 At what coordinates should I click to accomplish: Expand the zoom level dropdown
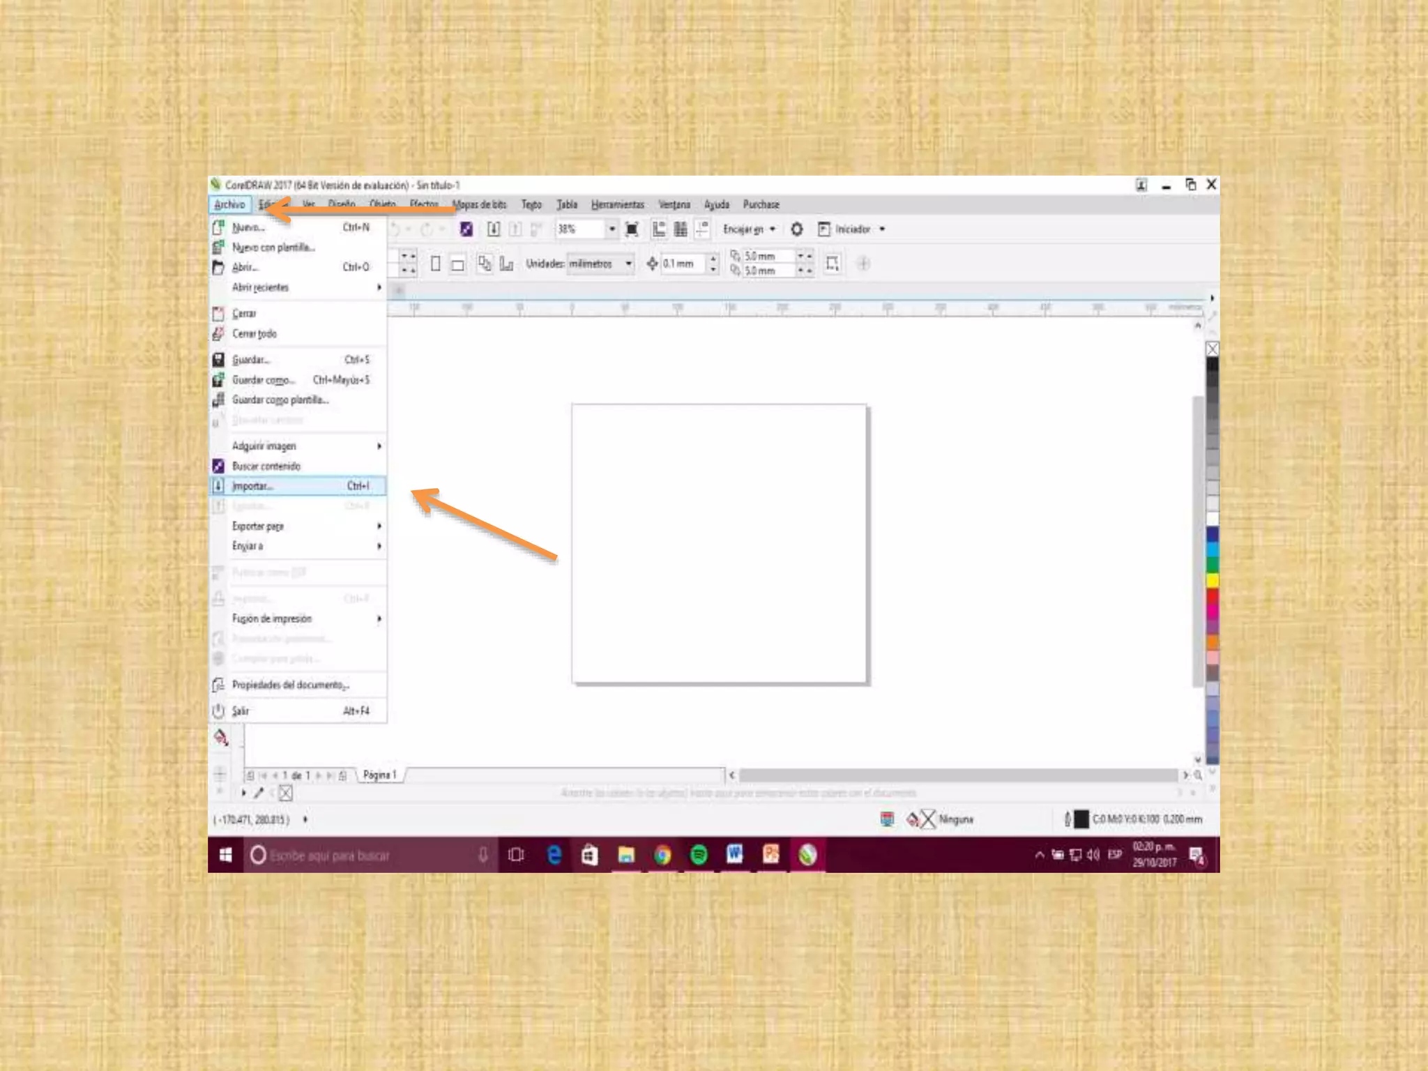[612, 229]
